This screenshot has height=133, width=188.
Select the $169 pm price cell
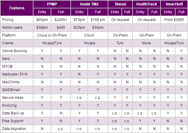click(x=98, y=19)
